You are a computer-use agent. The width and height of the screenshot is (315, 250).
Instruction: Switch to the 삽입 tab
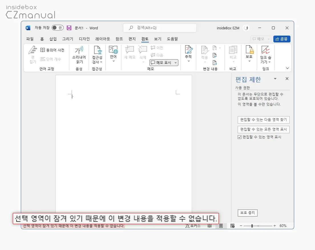(53, 39)
